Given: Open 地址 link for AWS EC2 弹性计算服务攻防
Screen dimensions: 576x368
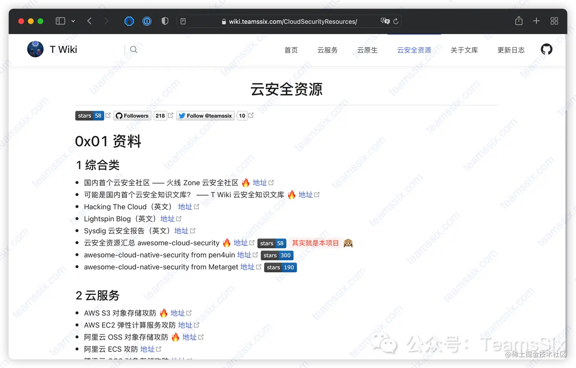Looking at the screenshot, I should [x=185, y=325].
